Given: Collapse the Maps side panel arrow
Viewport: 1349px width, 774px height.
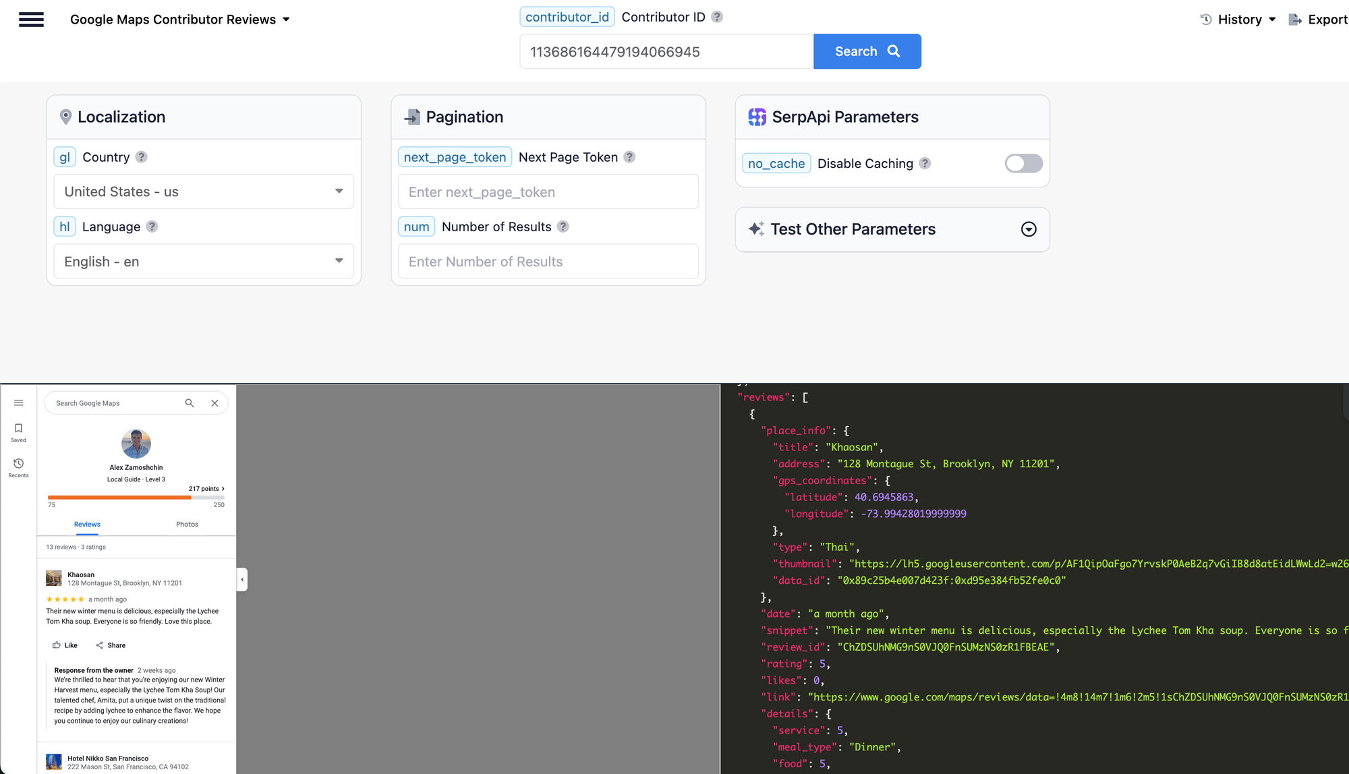Looking at the screenshot, I should tap(242, 580).
